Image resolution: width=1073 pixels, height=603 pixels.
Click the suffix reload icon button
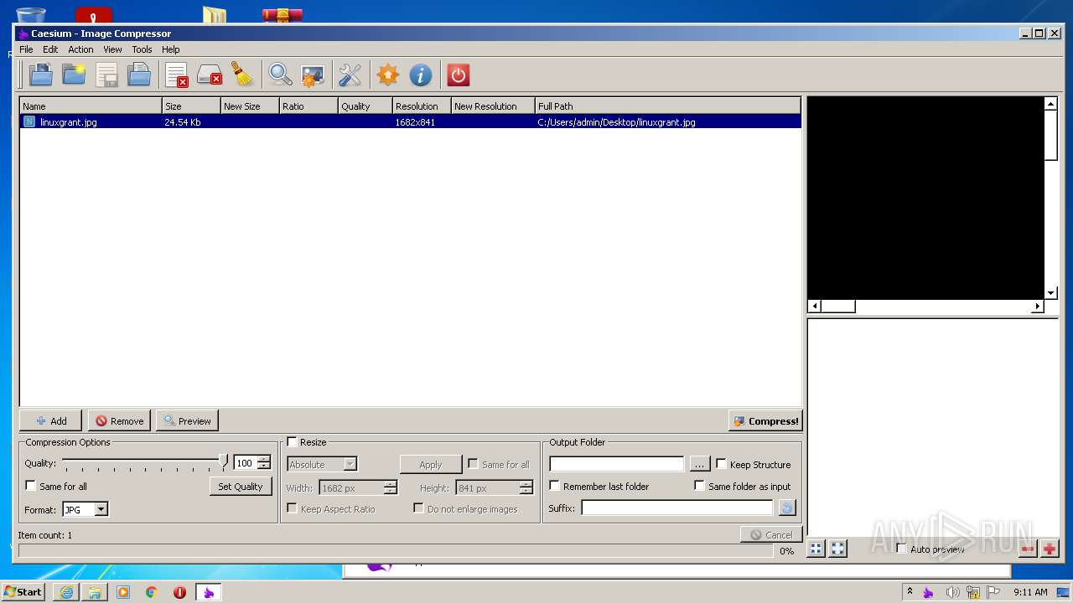[786, 508]
